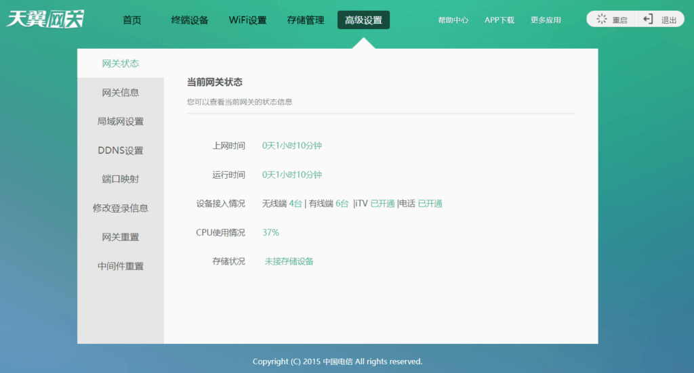Switch to the 网关信息 sidebar item
The width and height of the screenshot is (694, 373).
click(121, 93)
